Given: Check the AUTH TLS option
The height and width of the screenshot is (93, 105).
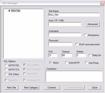Looking at the screenshot, I should (6, 69).
